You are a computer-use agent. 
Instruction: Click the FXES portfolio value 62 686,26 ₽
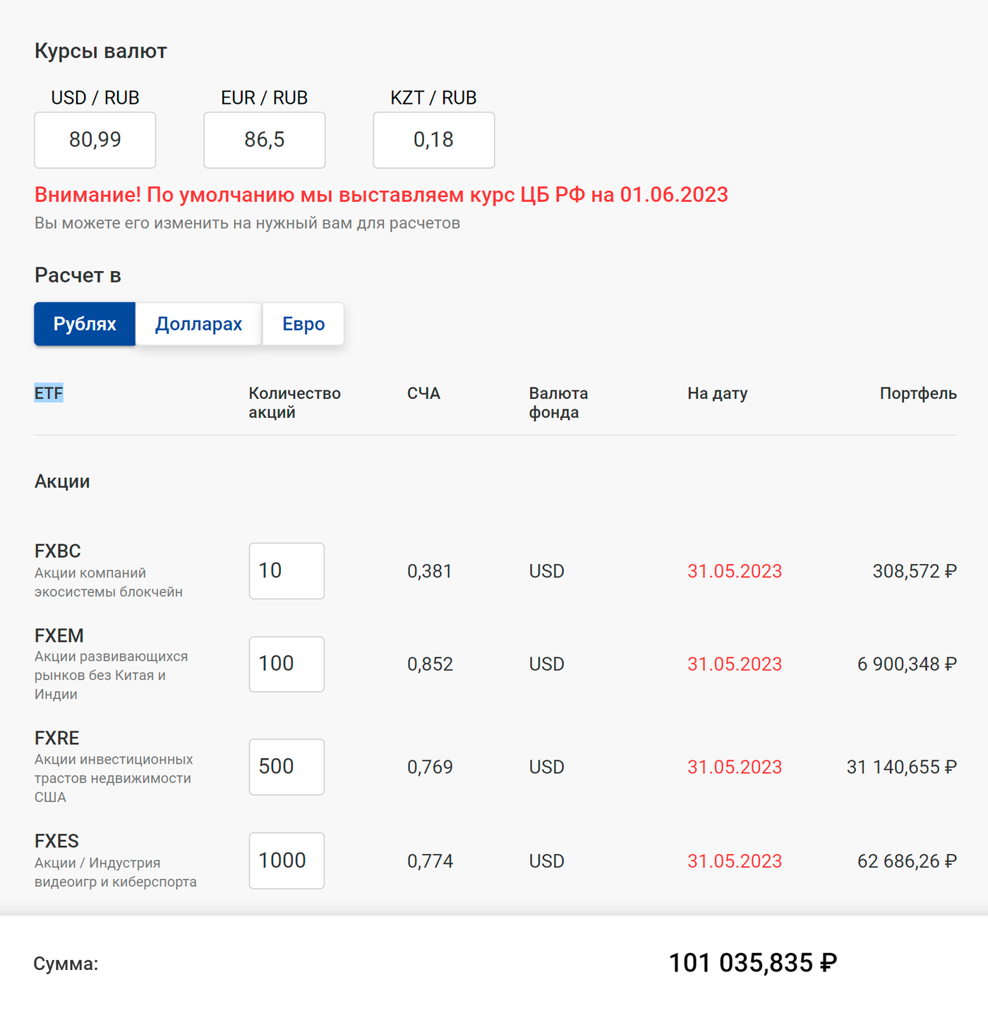(x=906, y=861)
